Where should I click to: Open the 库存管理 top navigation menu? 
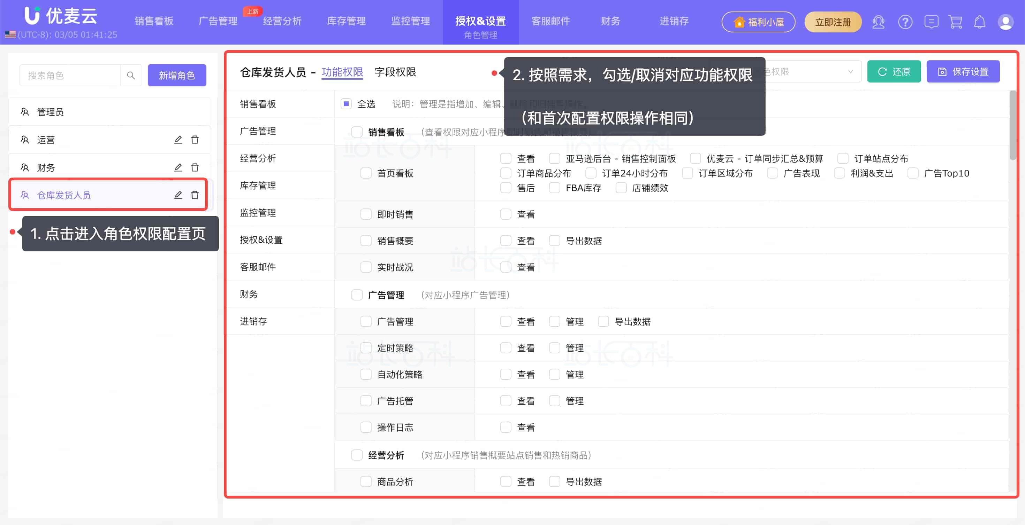coord(346,21)
